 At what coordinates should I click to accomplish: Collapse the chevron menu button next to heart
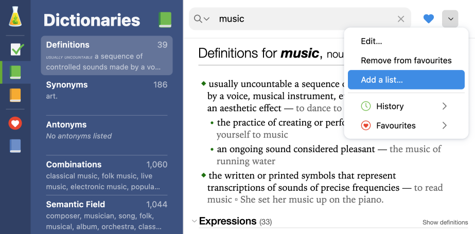(450, 19)
